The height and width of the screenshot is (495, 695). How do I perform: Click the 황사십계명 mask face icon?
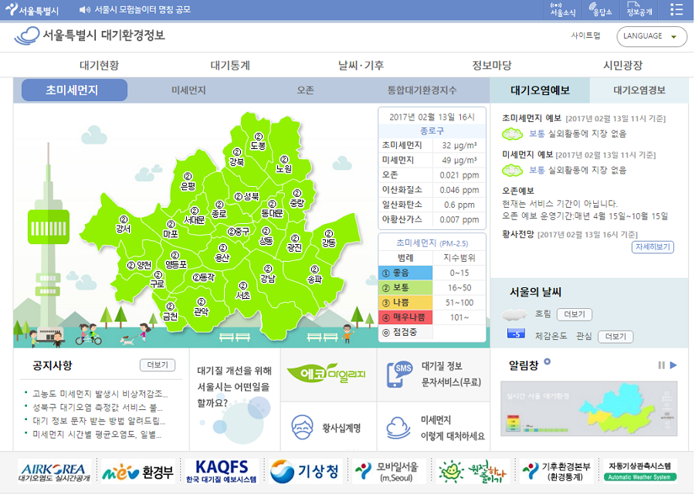tap(302, 427)
